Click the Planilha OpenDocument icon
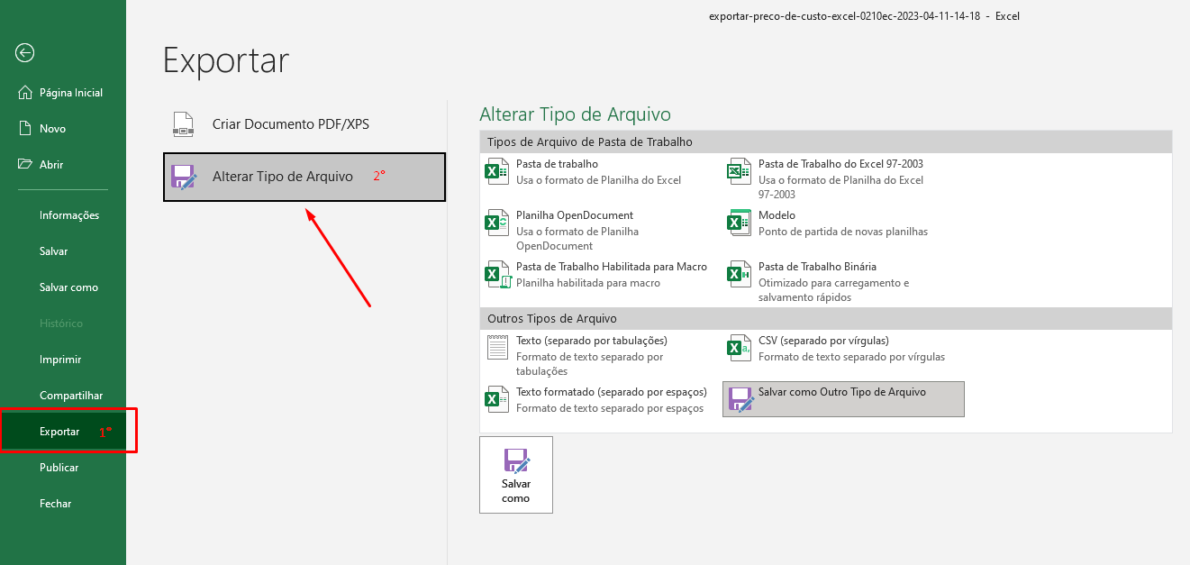The width and height of the screenshot is (1190, 565). click(497, 223)
